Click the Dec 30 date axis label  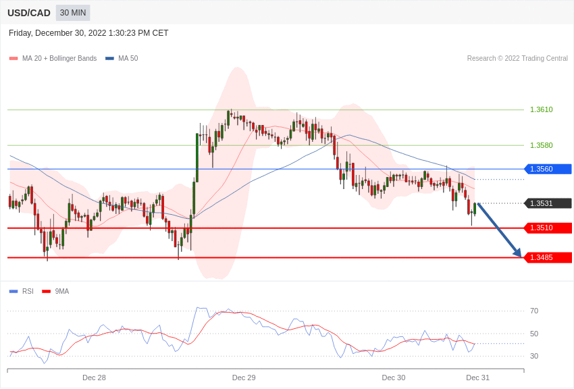[x=394, y=378]
